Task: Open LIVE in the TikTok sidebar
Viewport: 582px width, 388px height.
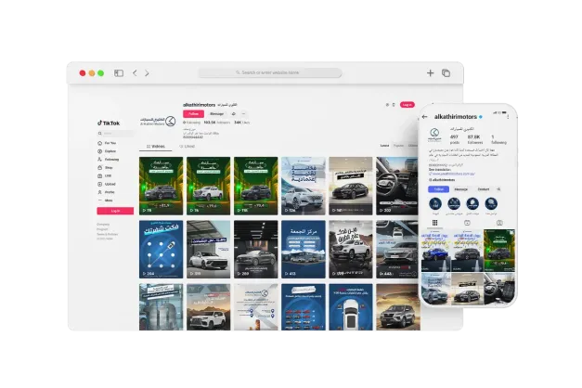Action: pyautogui.click(x=105, y=175)
